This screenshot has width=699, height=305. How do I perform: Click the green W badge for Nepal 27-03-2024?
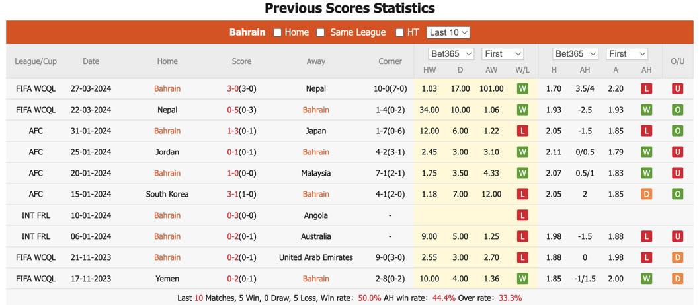point(522,88)
